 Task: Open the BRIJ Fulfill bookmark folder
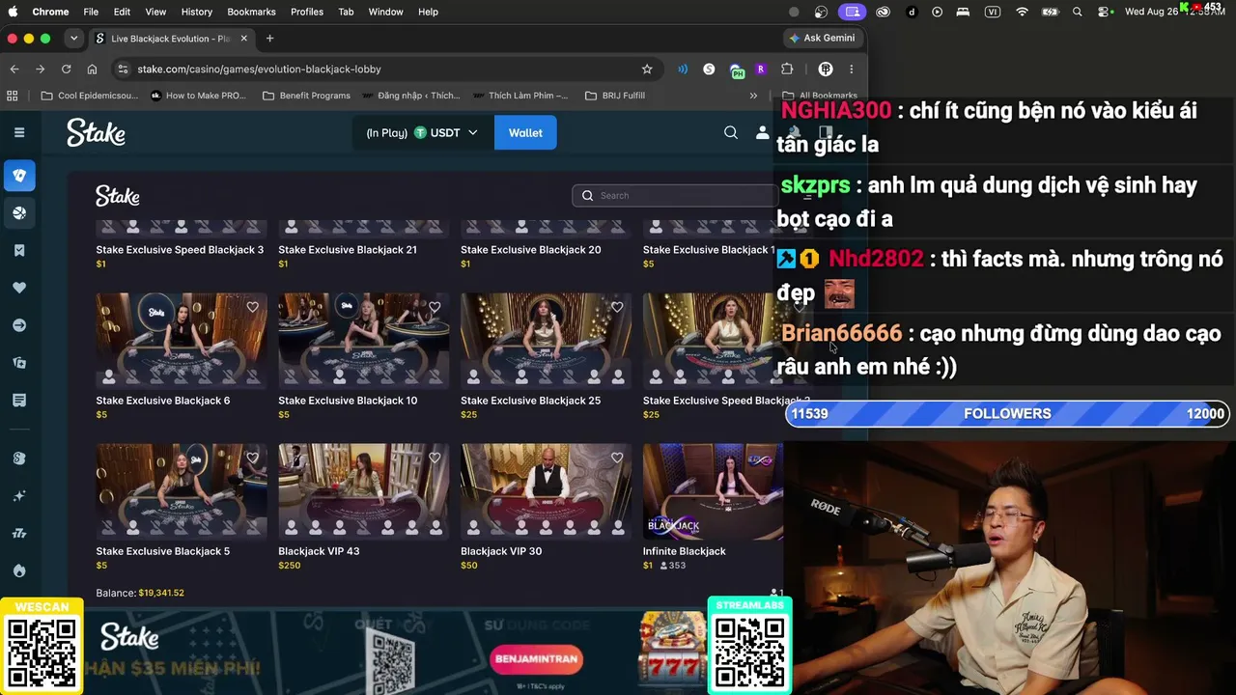pyautogui.click(x=614, y=96)
